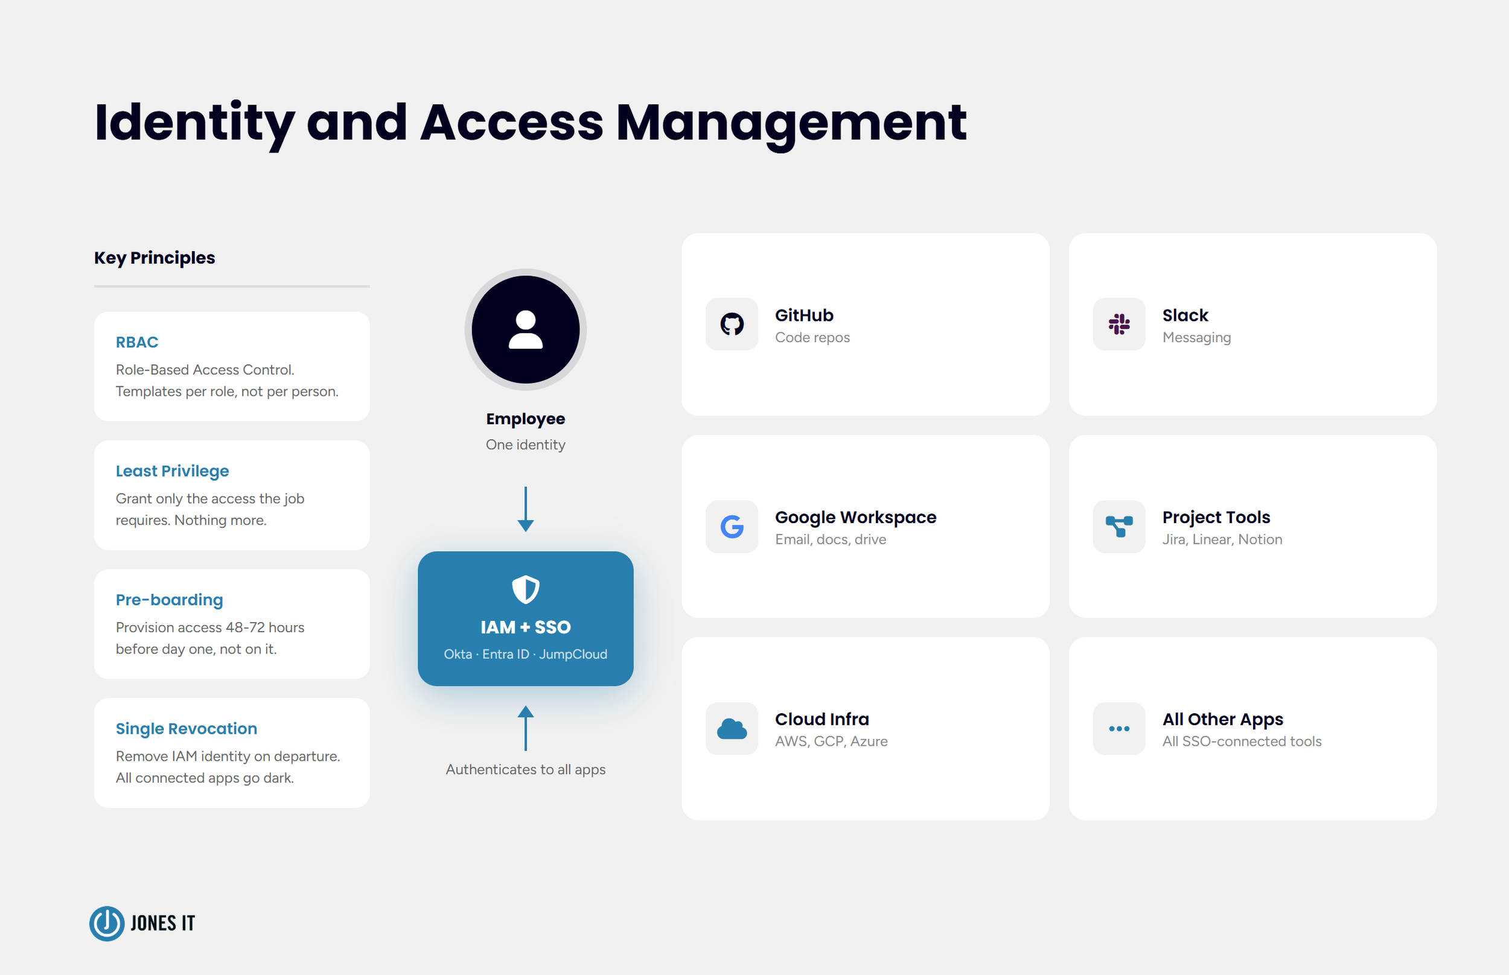The width and height of the screenshot is (1509, 975).
Task: Click the 'Email, docs, drive' subtitle
Action: point(831,539)
